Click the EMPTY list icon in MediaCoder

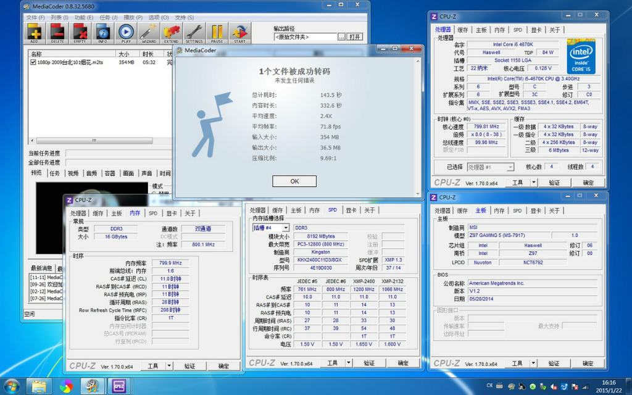[x=80, y=33]
